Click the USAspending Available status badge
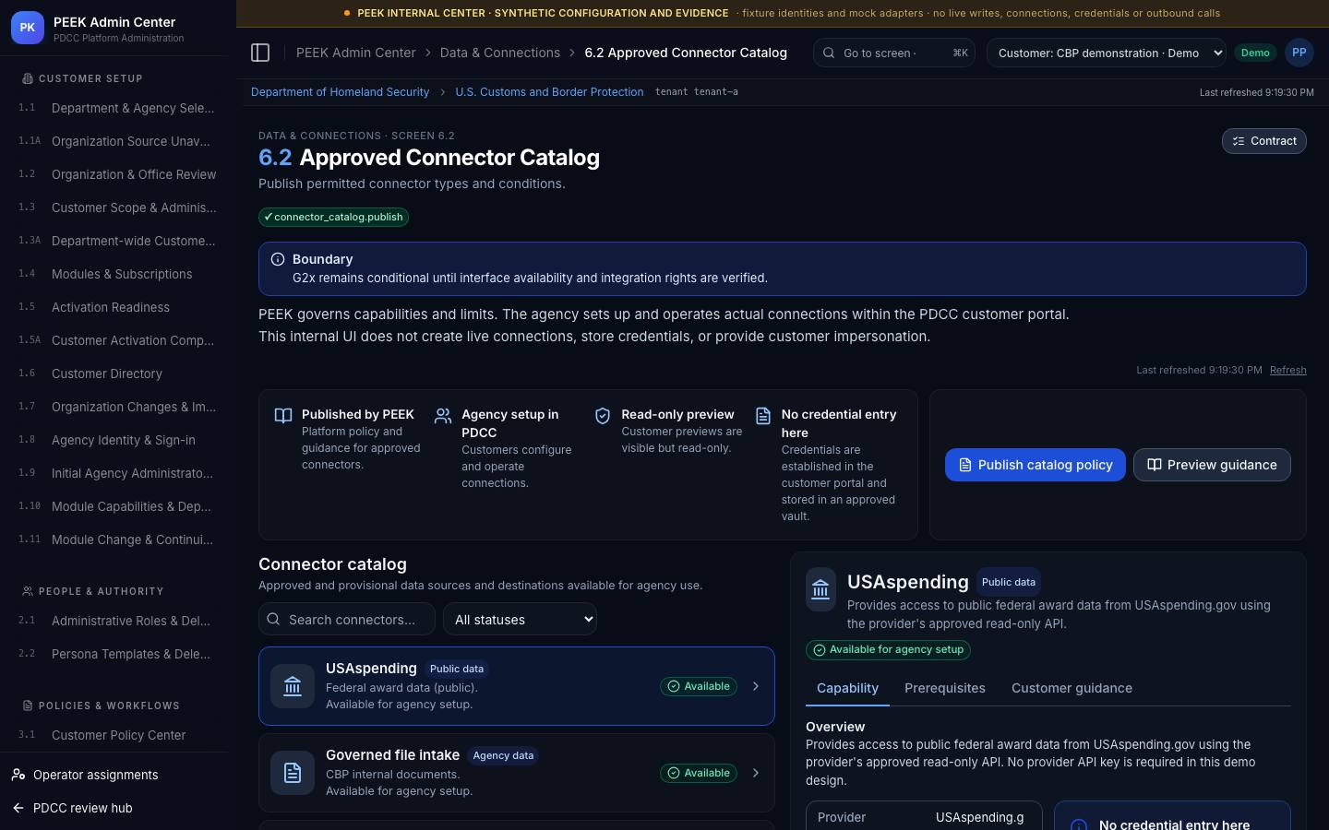 [699, 686]
